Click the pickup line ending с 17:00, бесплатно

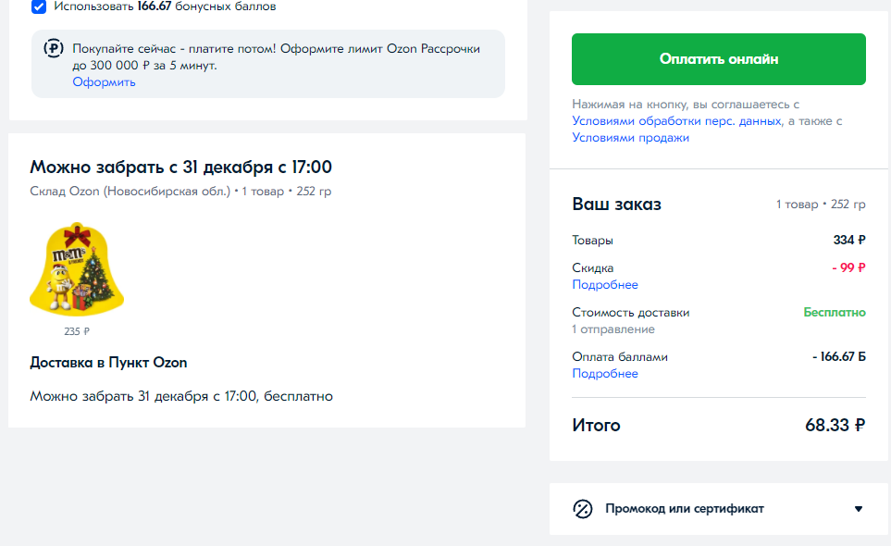point(181,397)
